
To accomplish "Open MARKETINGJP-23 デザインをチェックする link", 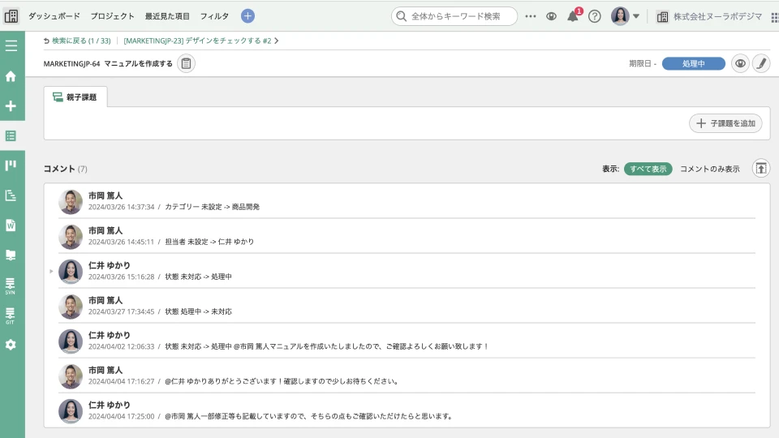I will 197,41.
